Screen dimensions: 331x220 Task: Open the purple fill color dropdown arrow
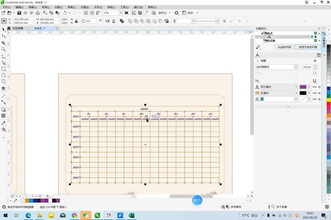click(309, 87)
